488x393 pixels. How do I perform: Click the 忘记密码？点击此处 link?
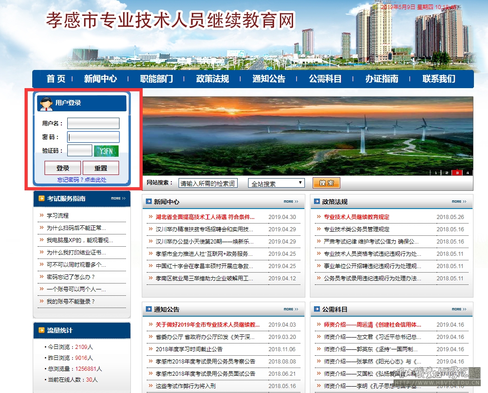pos(82,180)
